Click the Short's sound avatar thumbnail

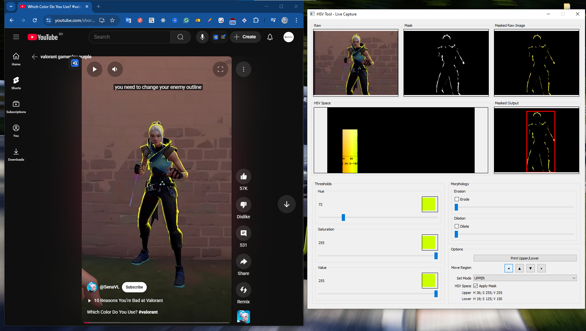pos(244,317)
